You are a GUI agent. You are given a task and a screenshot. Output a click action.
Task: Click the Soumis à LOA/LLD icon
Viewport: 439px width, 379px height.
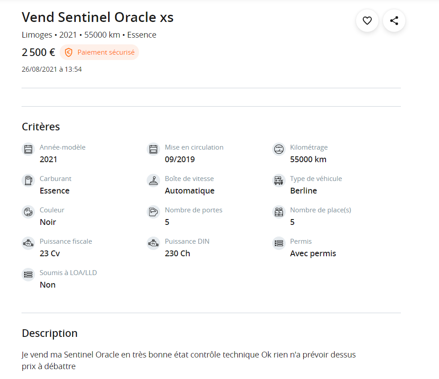(28, 275)
